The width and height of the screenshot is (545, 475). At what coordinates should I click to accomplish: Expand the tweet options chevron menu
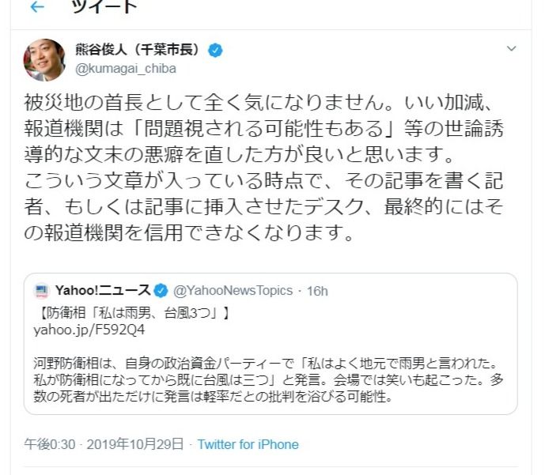coord(511,49)
